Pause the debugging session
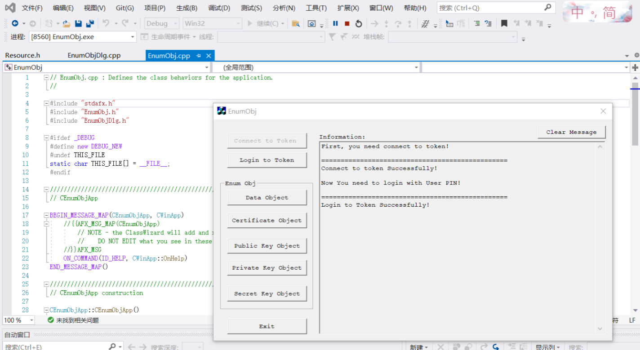Image resolution: width=640 pixels, height=350 pixels. point(335,23)
